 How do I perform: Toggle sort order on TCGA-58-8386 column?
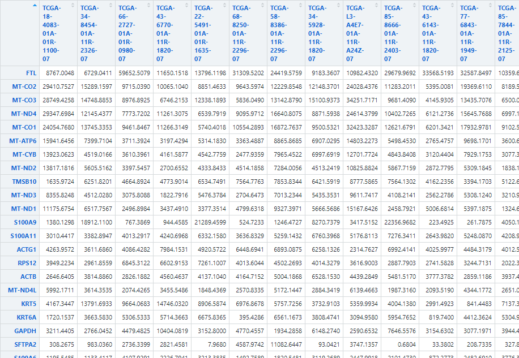coord(301,6)
